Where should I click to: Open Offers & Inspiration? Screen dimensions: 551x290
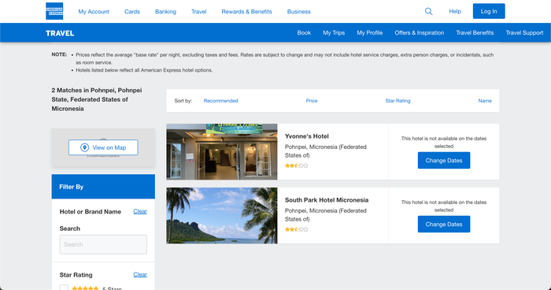(x=420, y=33)
